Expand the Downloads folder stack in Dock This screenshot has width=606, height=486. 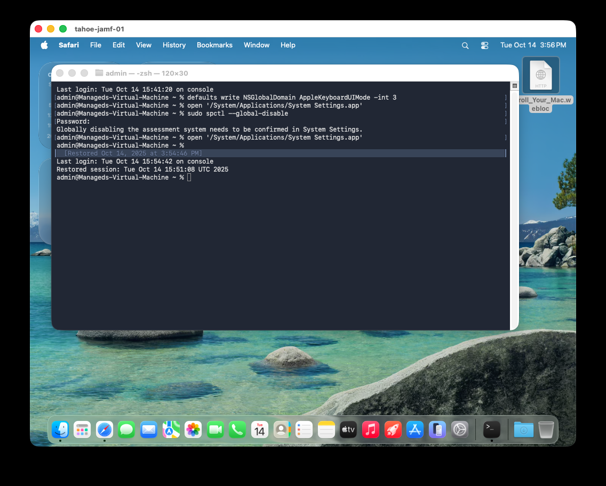[x=523, y=430]
